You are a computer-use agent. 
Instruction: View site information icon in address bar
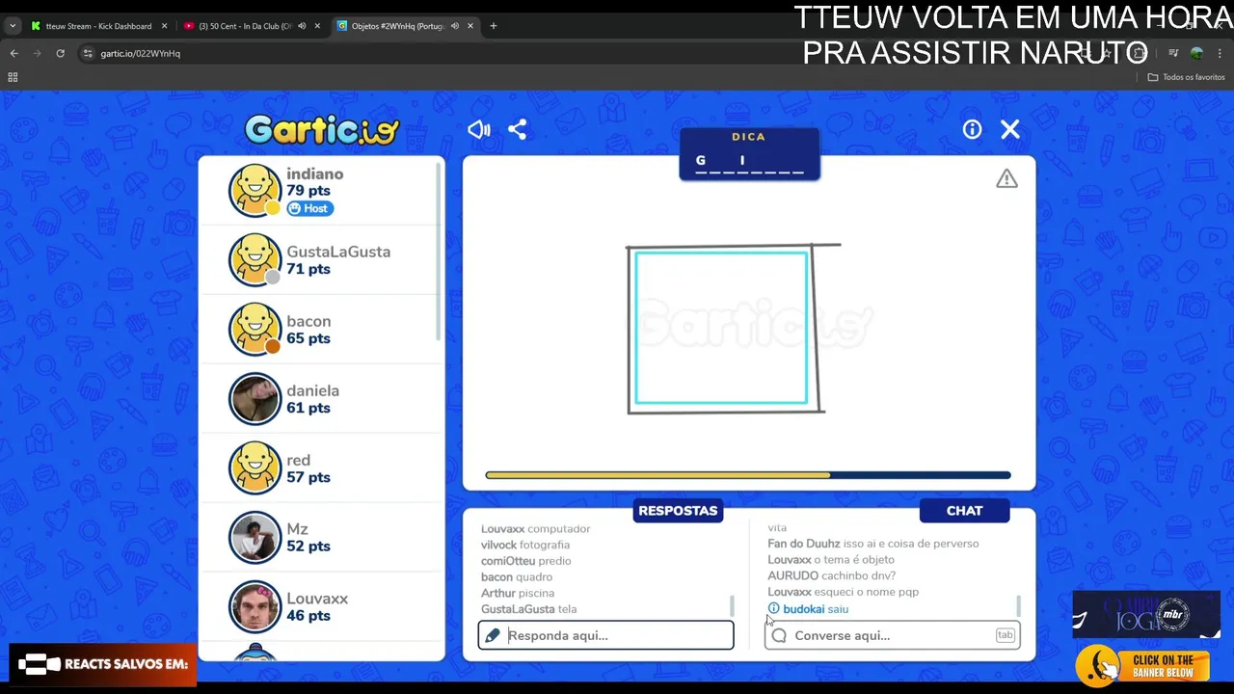click(88, 53)
